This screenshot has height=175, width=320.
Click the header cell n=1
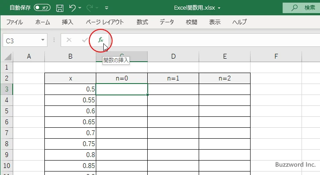pyautogui.click(x=173, y=78)
